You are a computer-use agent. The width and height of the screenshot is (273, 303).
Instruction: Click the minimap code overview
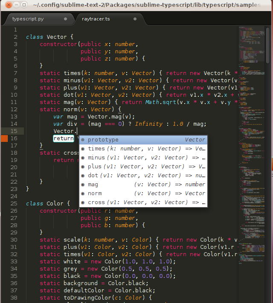(252, 145)
